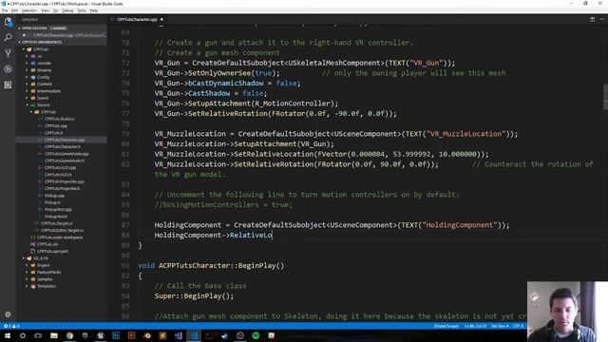Image resolution: width=608 pixels, height=342 pixels.
Task: Open the Explorer view in activity bar
Action: coord(8,22)
